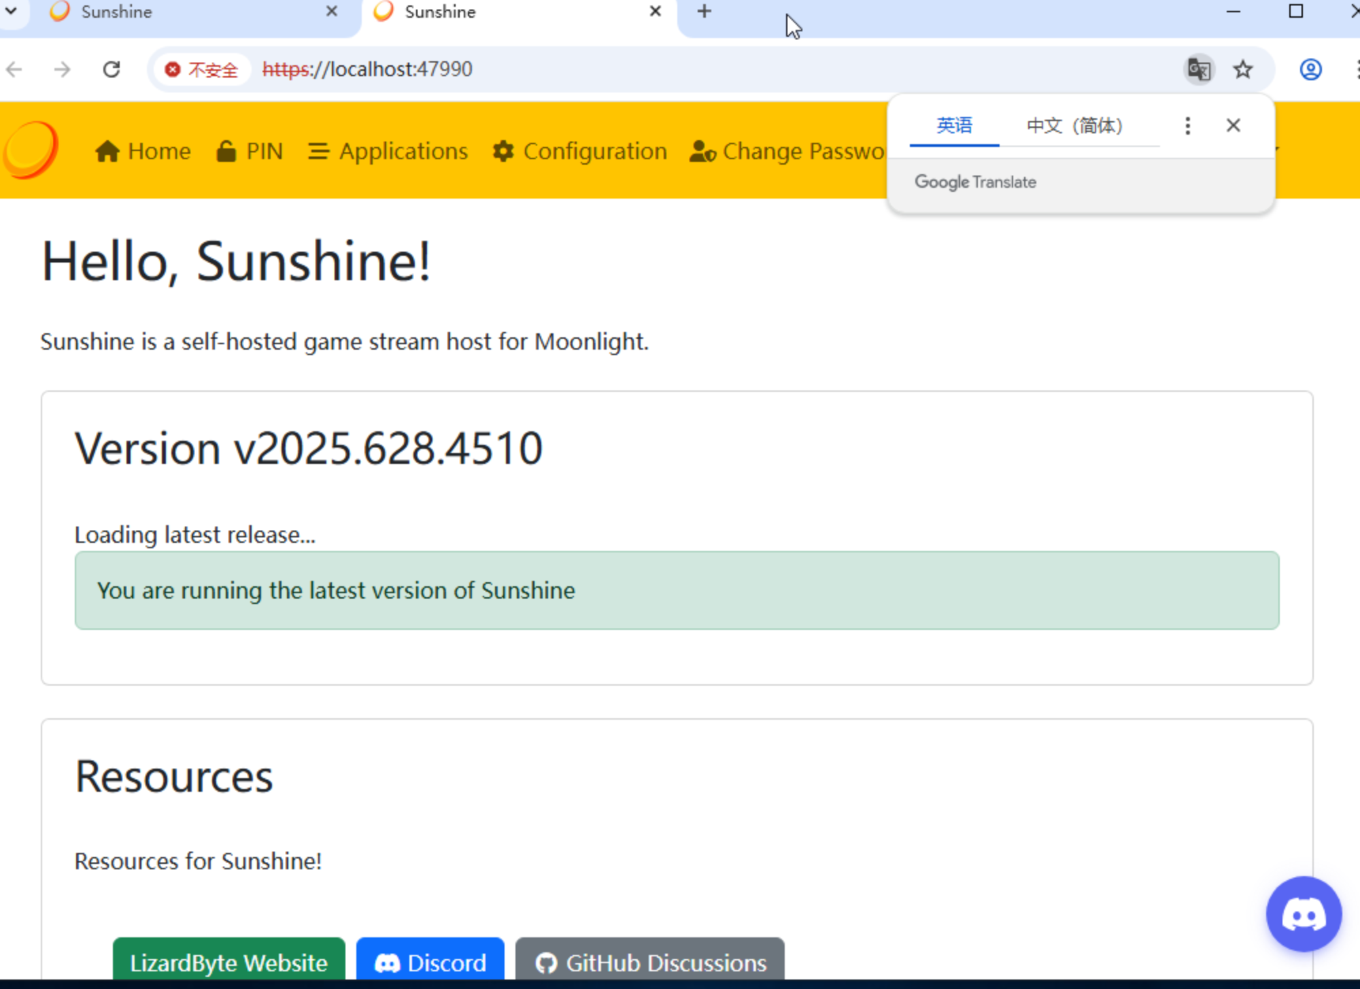Open the Configuration page
1360x989 pixels.
coord(580,151)
